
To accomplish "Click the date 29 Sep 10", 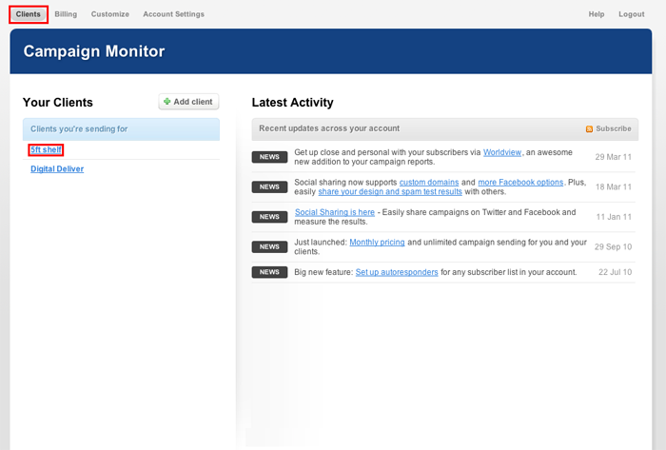I will 613,247.
